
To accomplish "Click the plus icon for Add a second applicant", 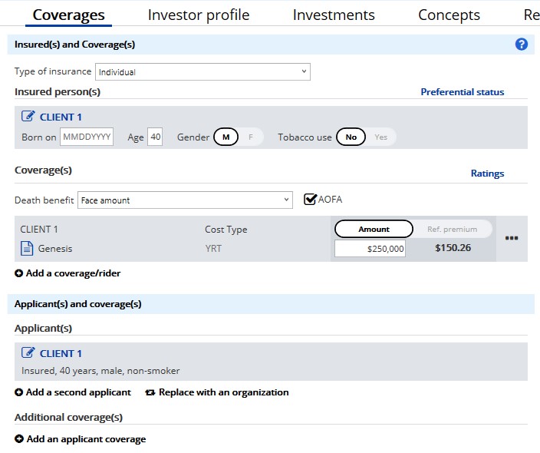I will coord(18,392).
